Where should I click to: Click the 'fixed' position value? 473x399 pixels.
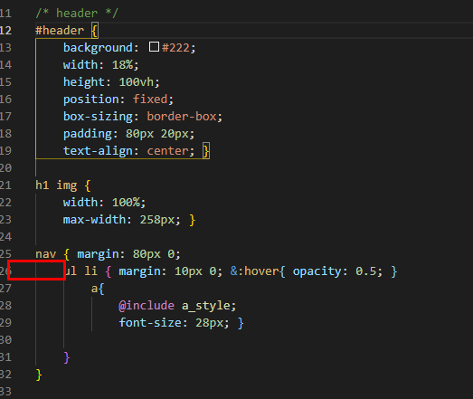[x=150, y=100]
